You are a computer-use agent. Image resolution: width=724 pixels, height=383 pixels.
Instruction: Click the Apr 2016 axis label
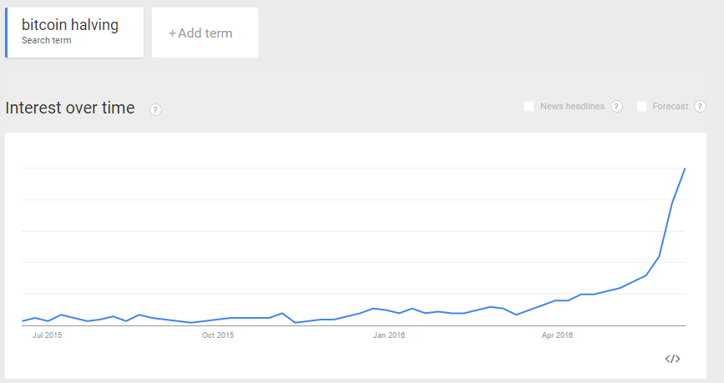557,335
